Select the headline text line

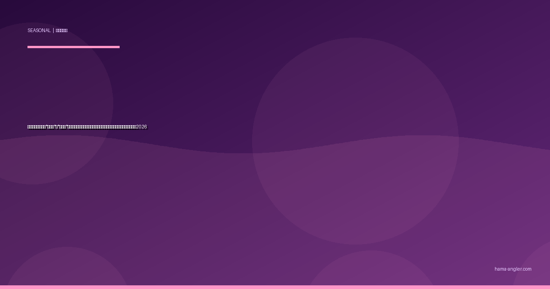pos(87,127)
